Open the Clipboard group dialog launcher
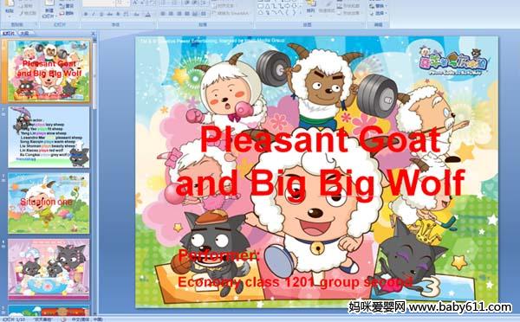 (x=36, y=24)
